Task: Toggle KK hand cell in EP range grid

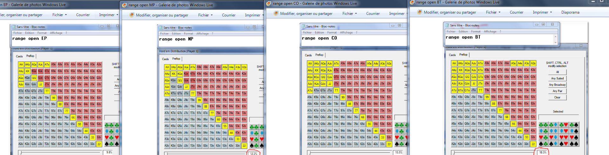Action: click(x=28, y=71)
